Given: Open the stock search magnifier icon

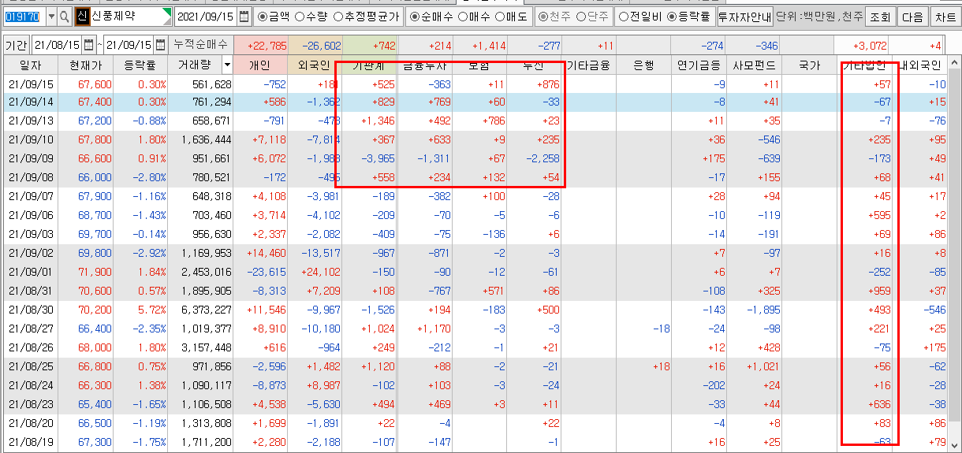Looking at the screenshot, I should (x=65, y=16).
